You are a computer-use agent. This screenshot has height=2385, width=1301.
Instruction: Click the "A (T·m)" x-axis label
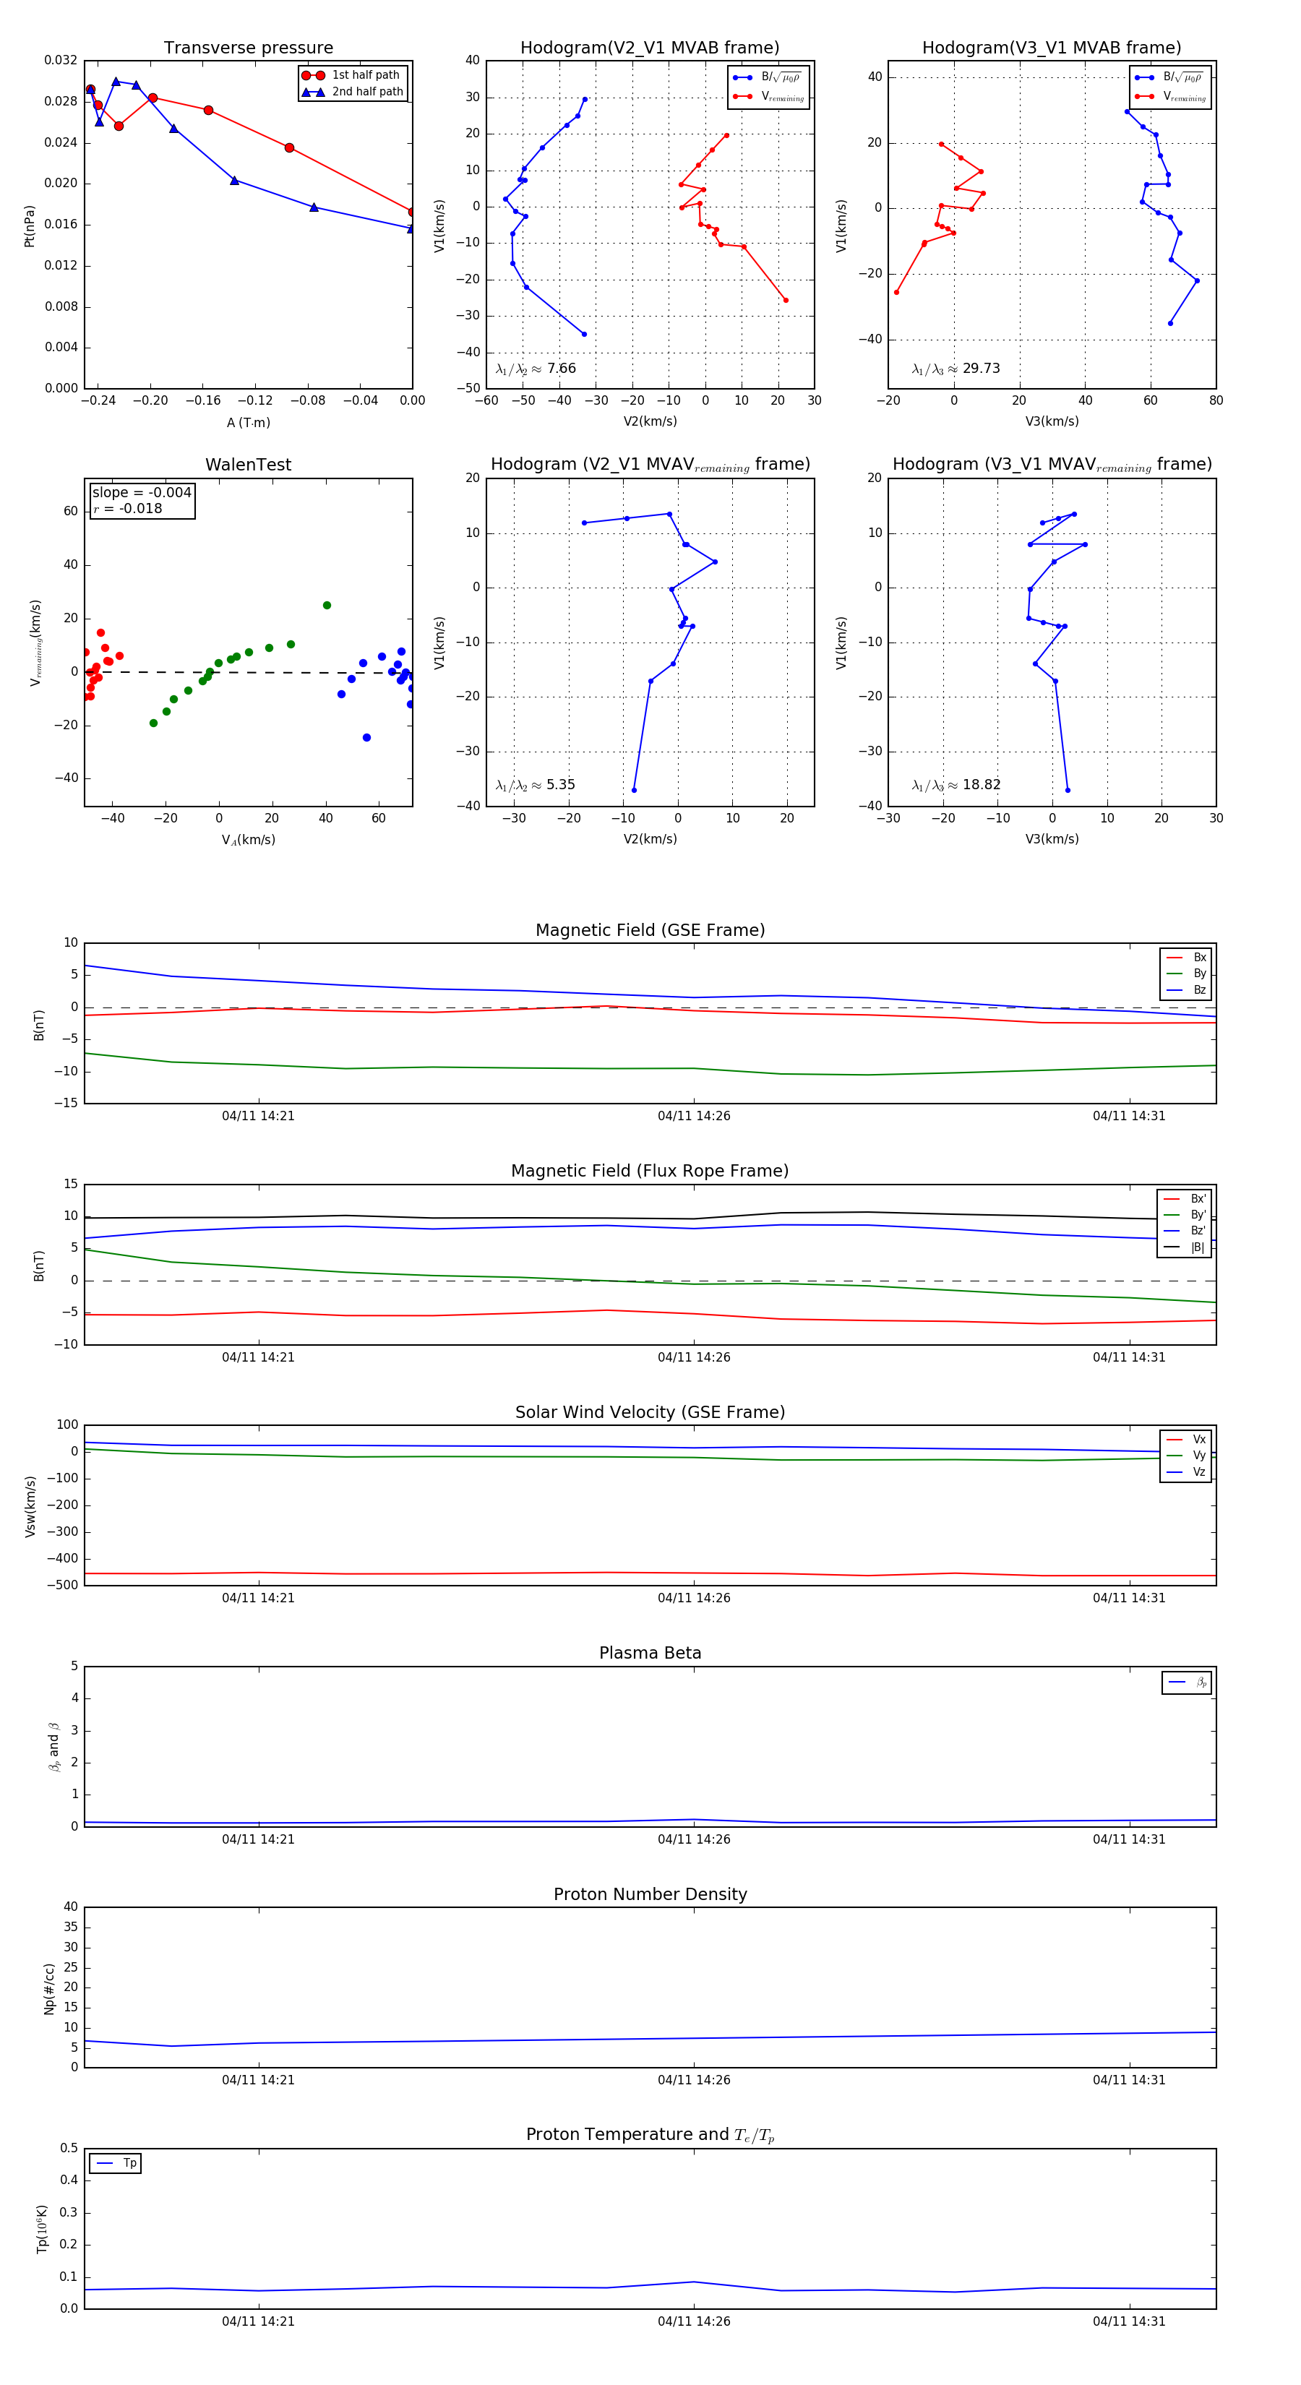tap(248, 423)
